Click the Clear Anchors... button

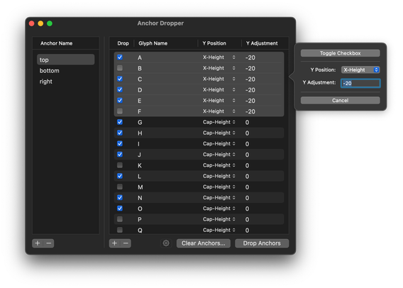[204, 243]
